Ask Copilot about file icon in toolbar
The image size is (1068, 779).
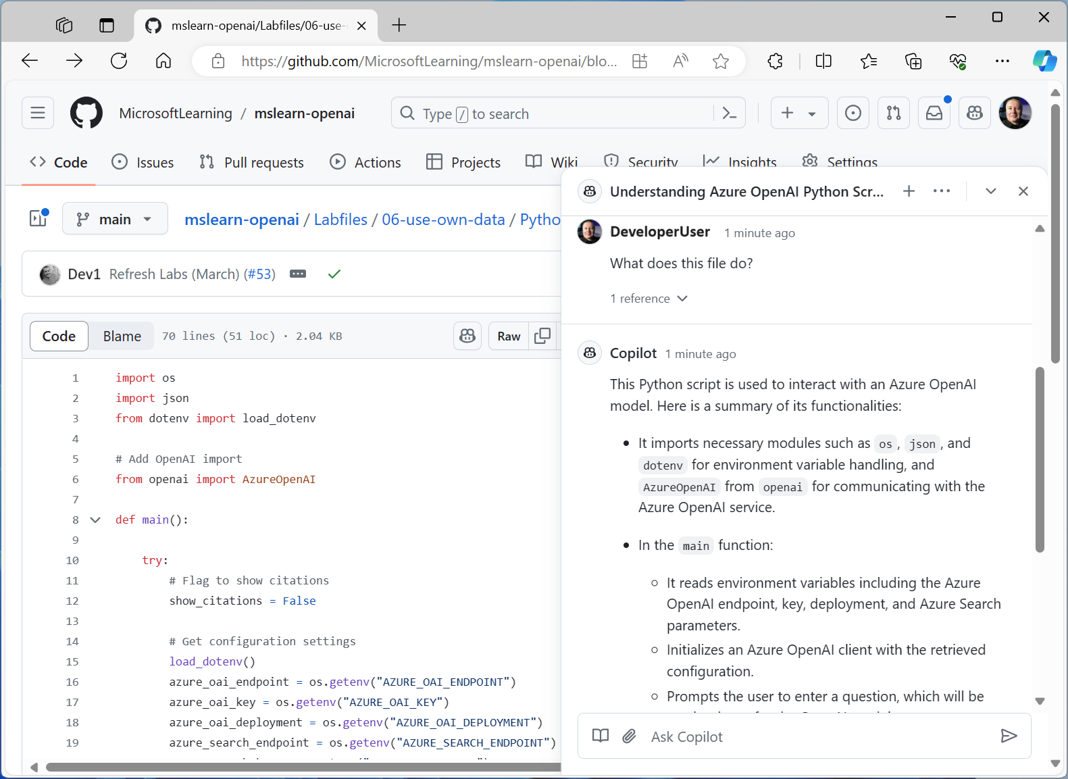pos(467,336)
